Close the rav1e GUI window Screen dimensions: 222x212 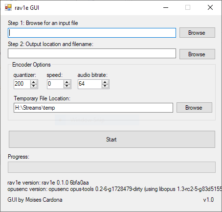pos(210,7)
